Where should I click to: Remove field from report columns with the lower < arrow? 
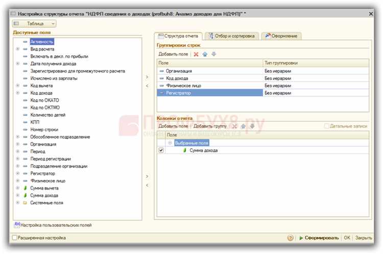tap(147, 185)
